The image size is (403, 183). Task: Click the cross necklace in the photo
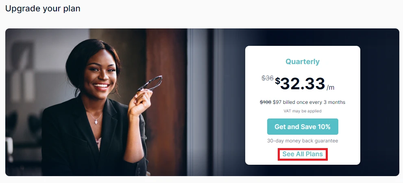tap(96, 121)
